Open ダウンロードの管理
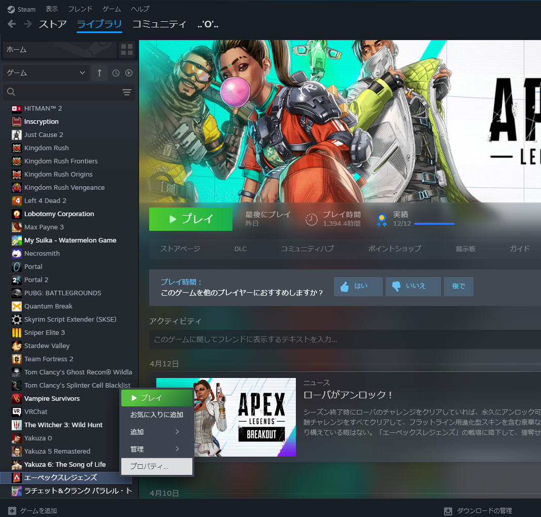541x517 pixels. 478,511
